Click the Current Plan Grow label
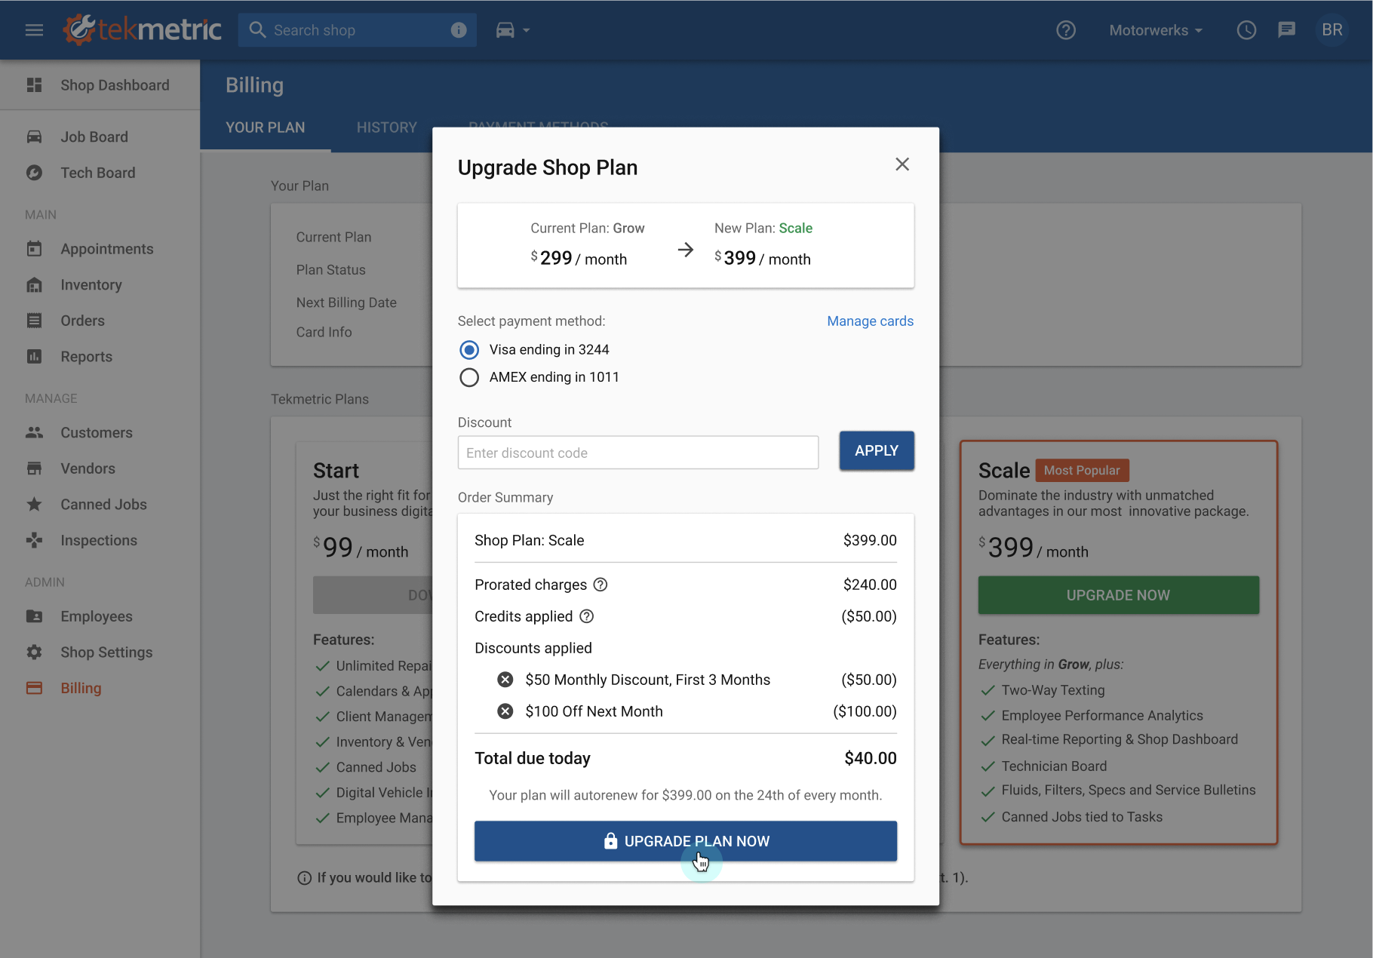Viewport: 1373px width, 958px height. click(588, 228)
